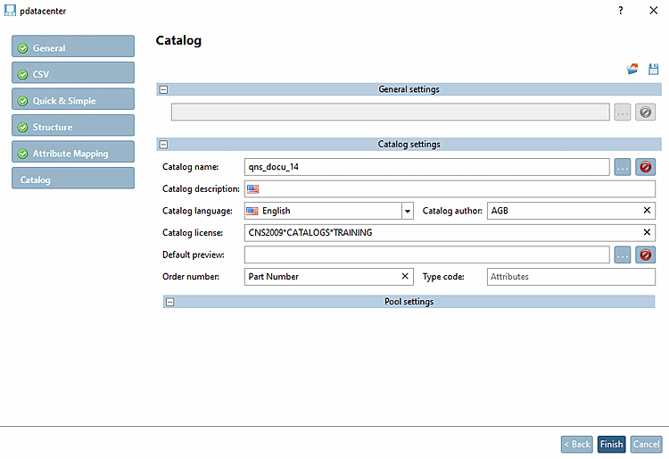Screen dimensions: 669x459
Task: Click the Pool settings header title
Action: click(x=409, y=302)
